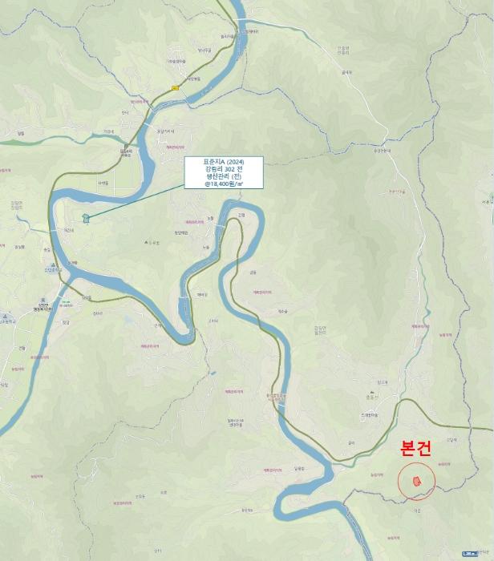The height and width of the screenshot is (561, 494).
Task: Click the yellow route number road shield
Action: coord(176,87)
